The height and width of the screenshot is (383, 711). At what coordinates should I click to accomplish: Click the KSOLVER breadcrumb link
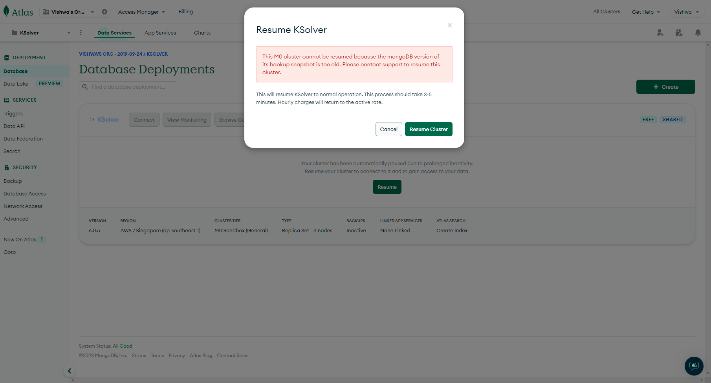157,54
